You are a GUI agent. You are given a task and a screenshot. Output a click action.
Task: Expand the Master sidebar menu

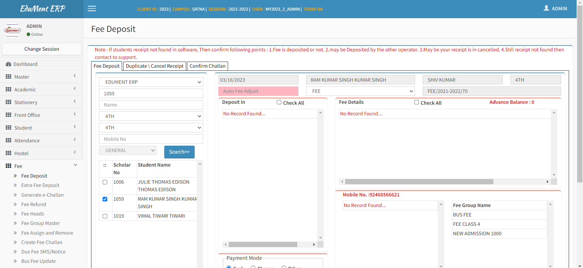click(42, 77)
